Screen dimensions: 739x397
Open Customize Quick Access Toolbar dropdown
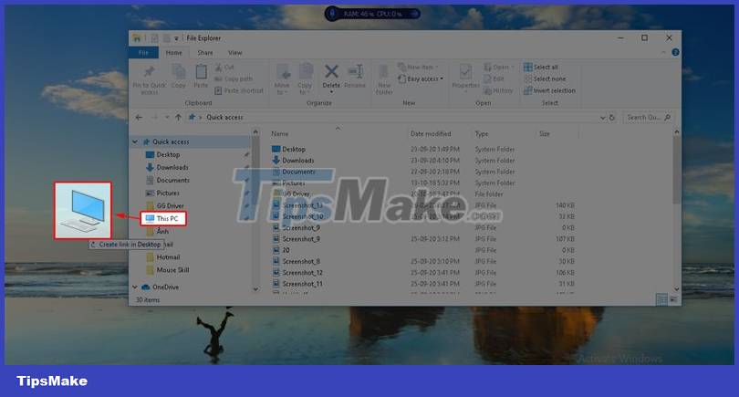tap(176, 38)
